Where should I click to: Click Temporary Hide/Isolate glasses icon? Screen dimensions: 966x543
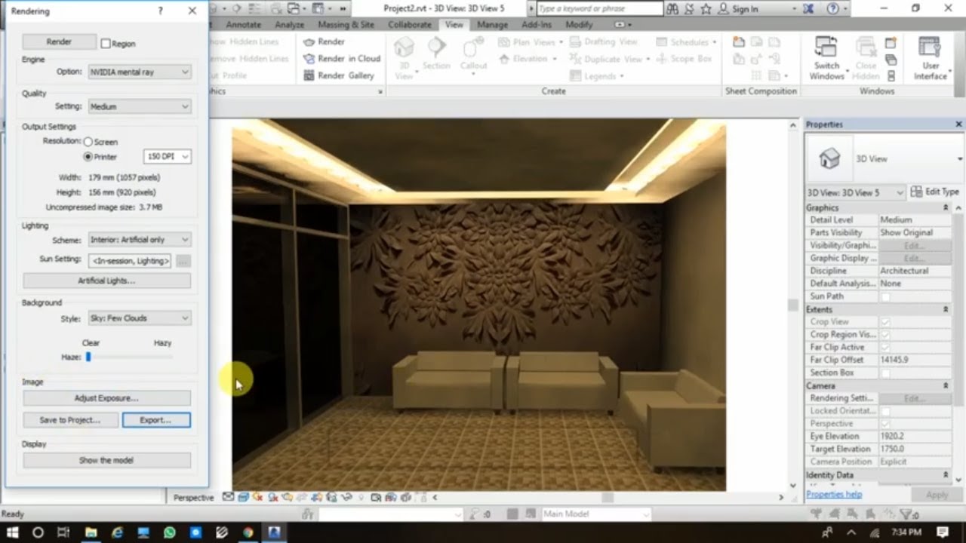346,497
